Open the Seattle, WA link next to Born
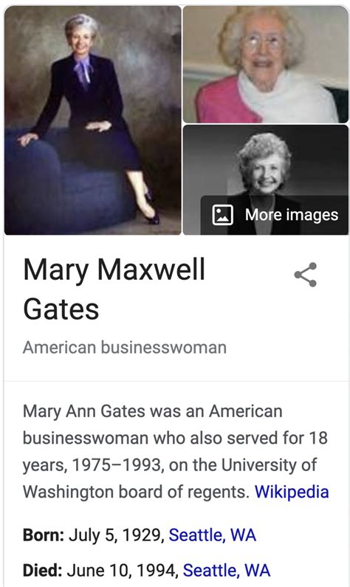Image resolution: width=350 pixels, height=587 pixels. point(212,535)
